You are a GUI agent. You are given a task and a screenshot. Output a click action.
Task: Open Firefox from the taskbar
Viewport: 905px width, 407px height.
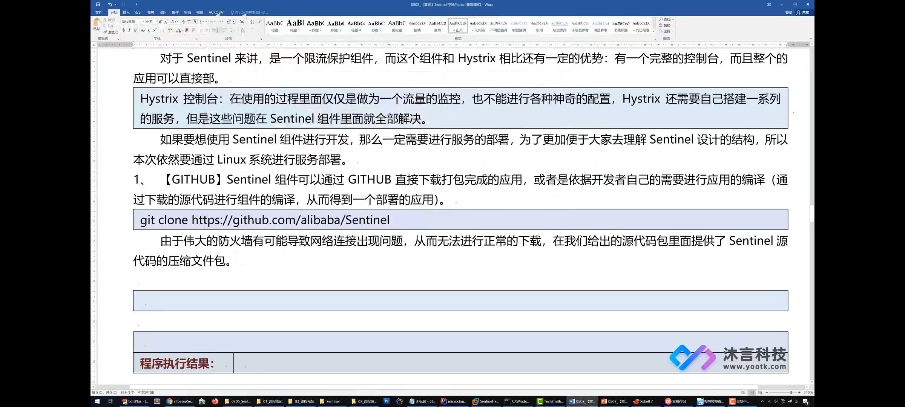215,401
